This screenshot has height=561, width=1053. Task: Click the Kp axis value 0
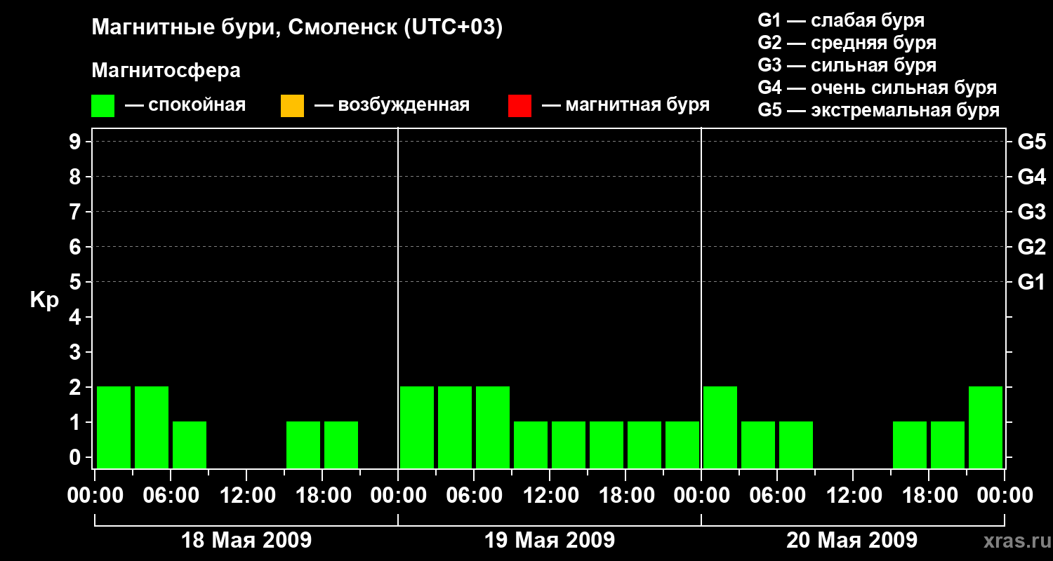tap(77, 457)
